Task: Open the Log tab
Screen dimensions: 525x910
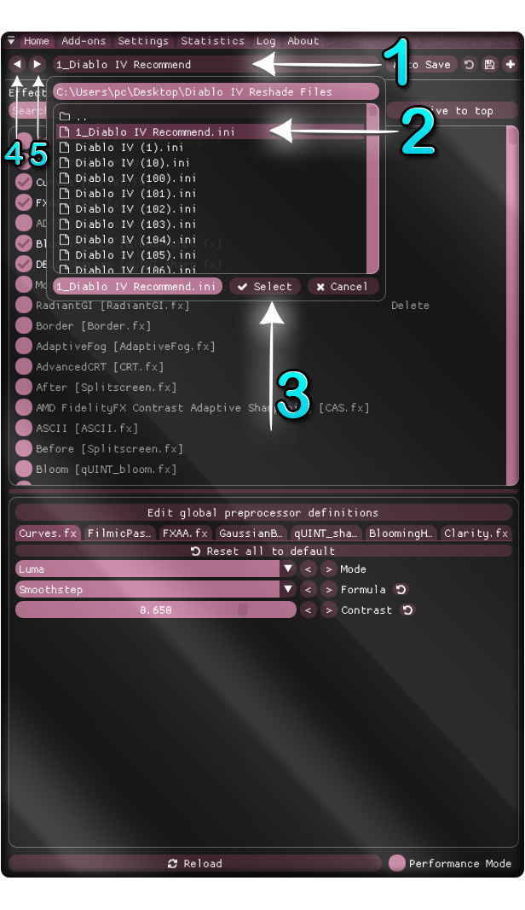Action: 266,41
